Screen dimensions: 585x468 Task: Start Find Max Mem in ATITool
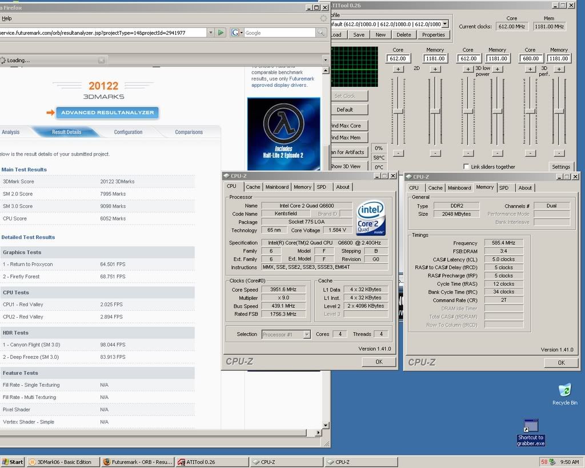coord(349,138)
